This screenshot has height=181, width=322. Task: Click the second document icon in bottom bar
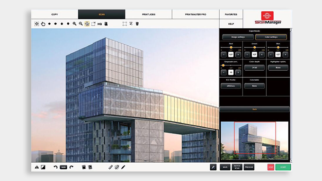click(x=90, y=167)
